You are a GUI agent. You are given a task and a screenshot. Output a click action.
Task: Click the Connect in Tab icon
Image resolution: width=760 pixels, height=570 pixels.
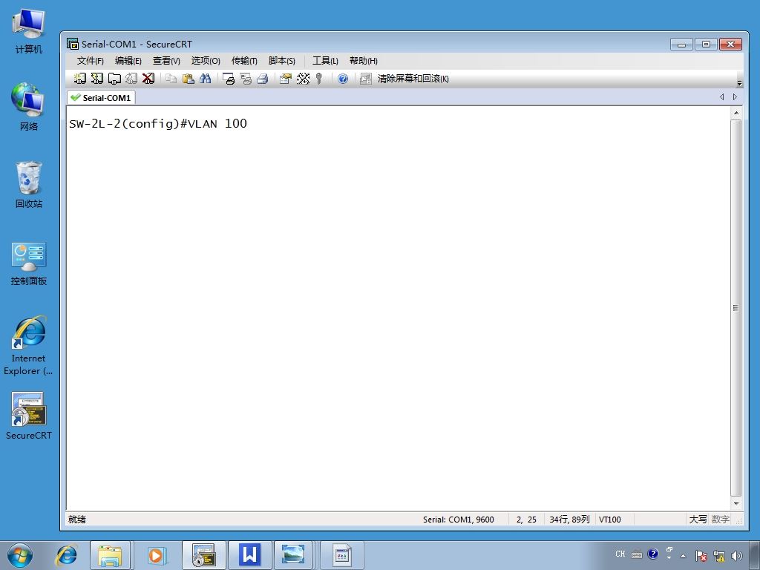click(114, 79)
